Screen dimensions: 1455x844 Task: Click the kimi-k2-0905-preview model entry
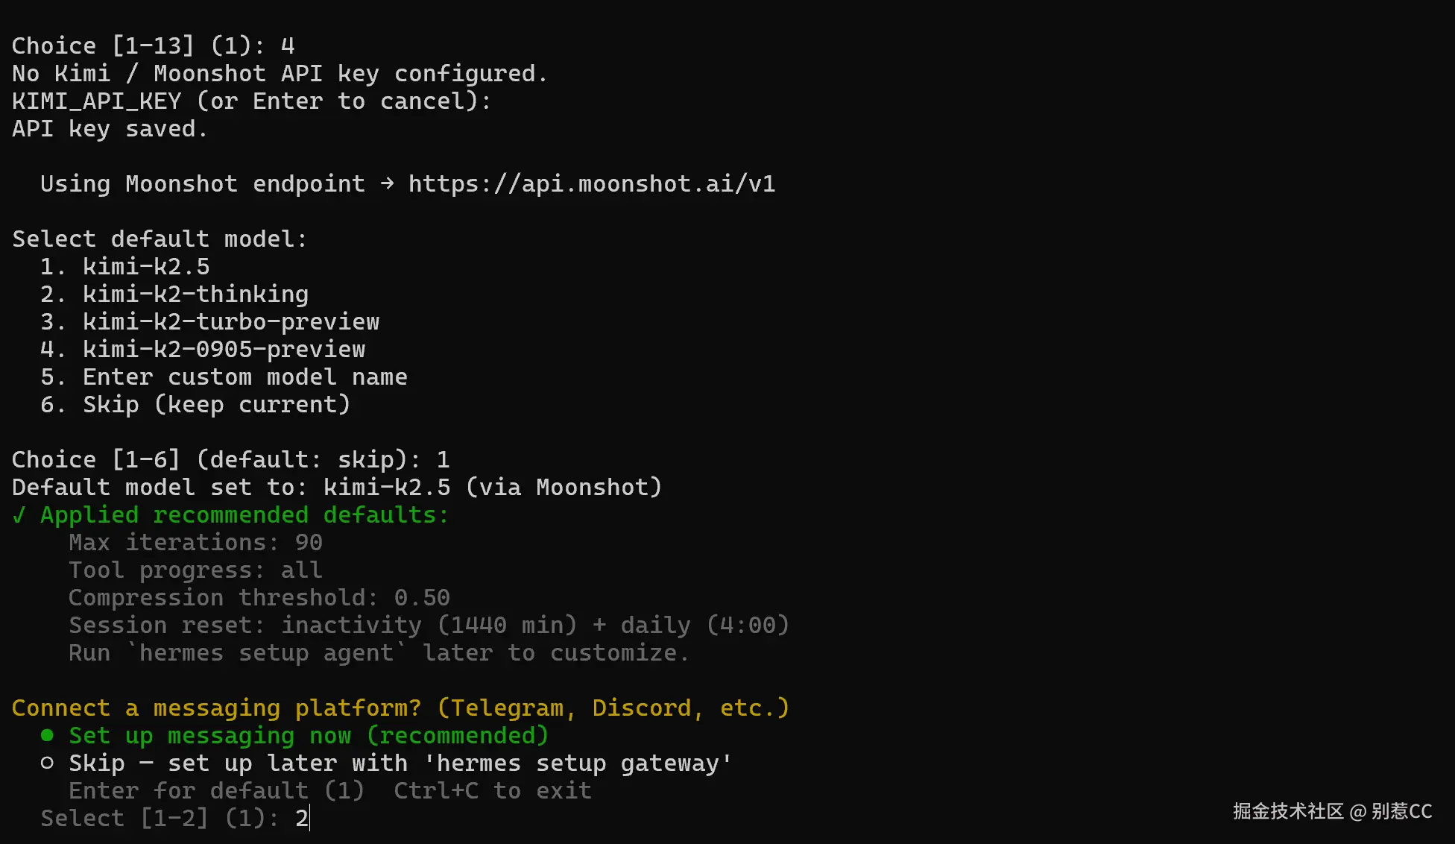click(x=224, y=350)
